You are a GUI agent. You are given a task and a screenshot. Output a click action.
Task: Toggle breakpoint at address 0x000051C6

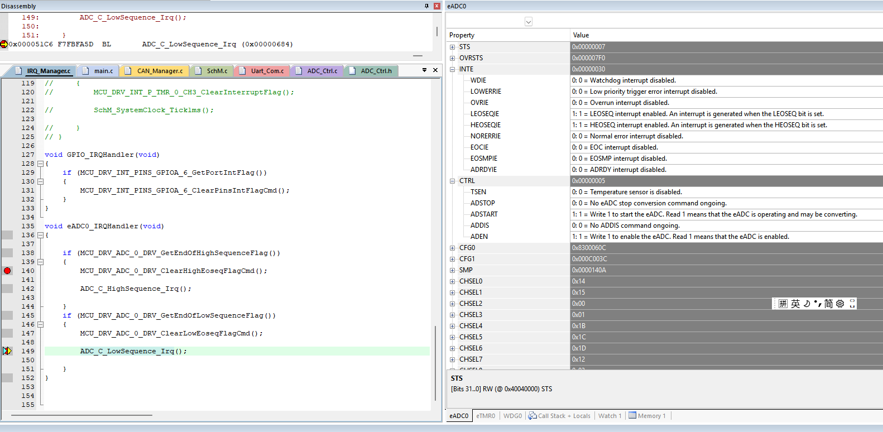(4, 44)
